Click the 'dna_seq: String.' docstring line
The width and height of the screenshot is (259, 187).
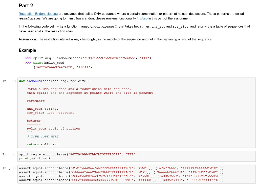(42, 109)
